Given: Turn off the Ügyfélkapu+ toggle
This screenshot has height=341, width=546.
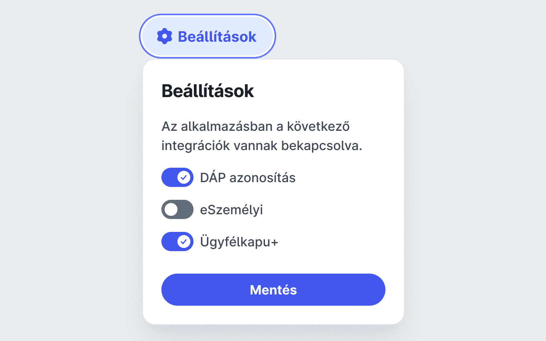Looking at the screenshot, I should [x=177, y=242].
